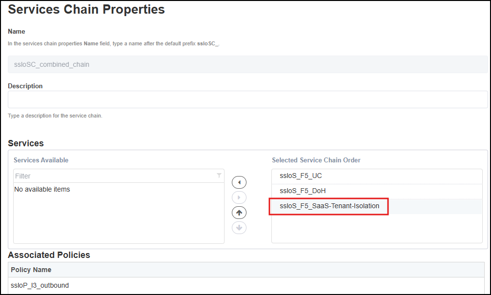The width and height of the screenshot is (491, 295).
Task: Click into the Description input field
Action: click(x=247, y=99)
